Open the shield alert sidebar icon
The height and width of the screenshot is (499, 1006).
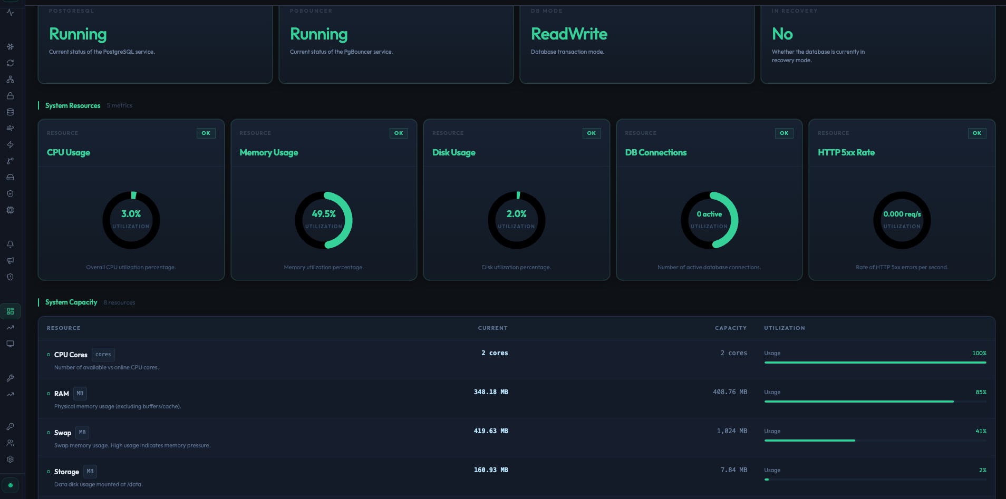point(10,277)
